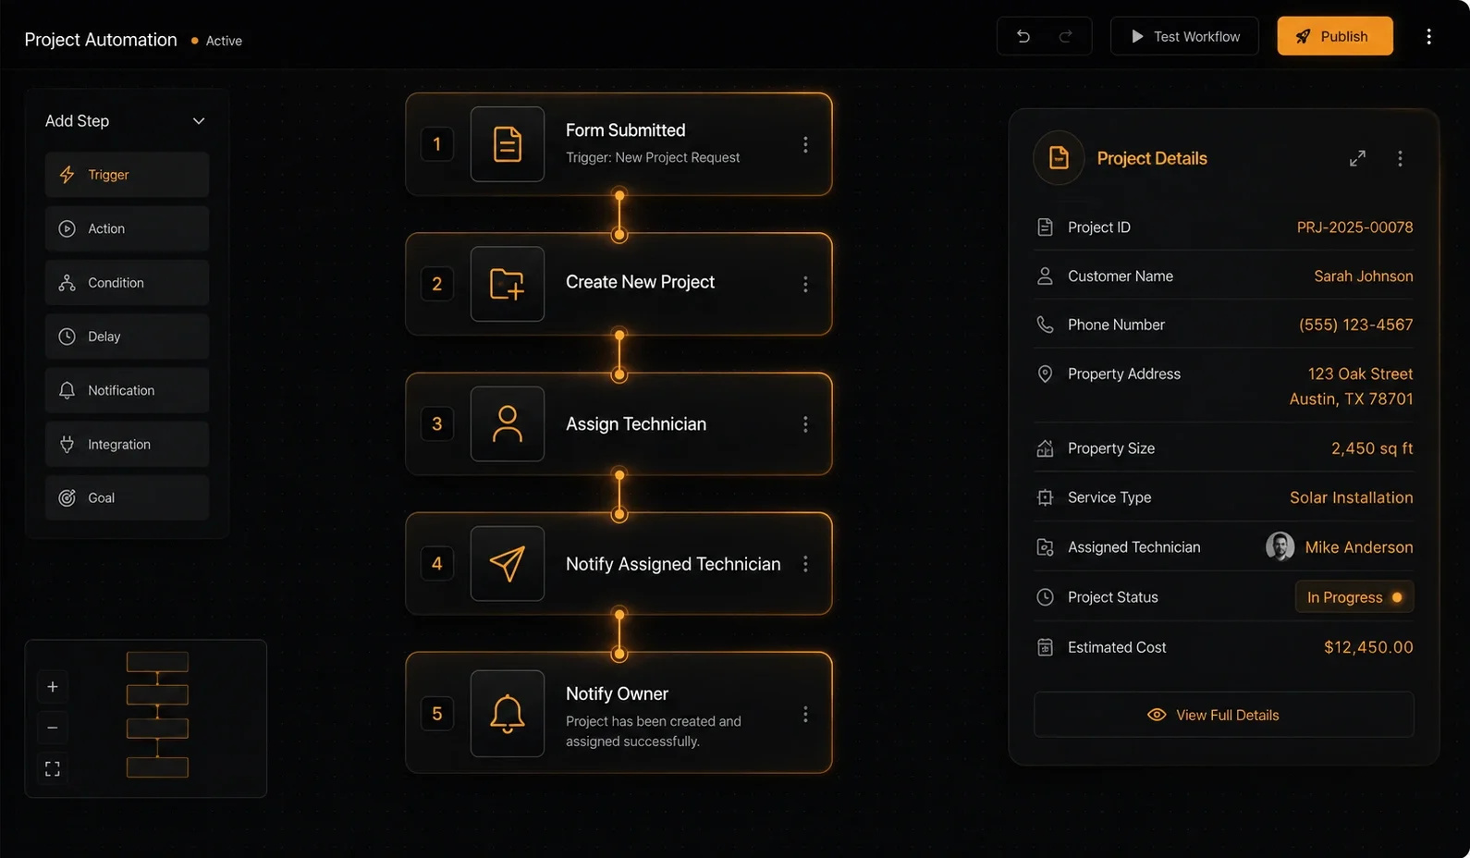Open Assign Technician step options menu
The width and height of the screenshot is (1470, 858).
(805, 424)
